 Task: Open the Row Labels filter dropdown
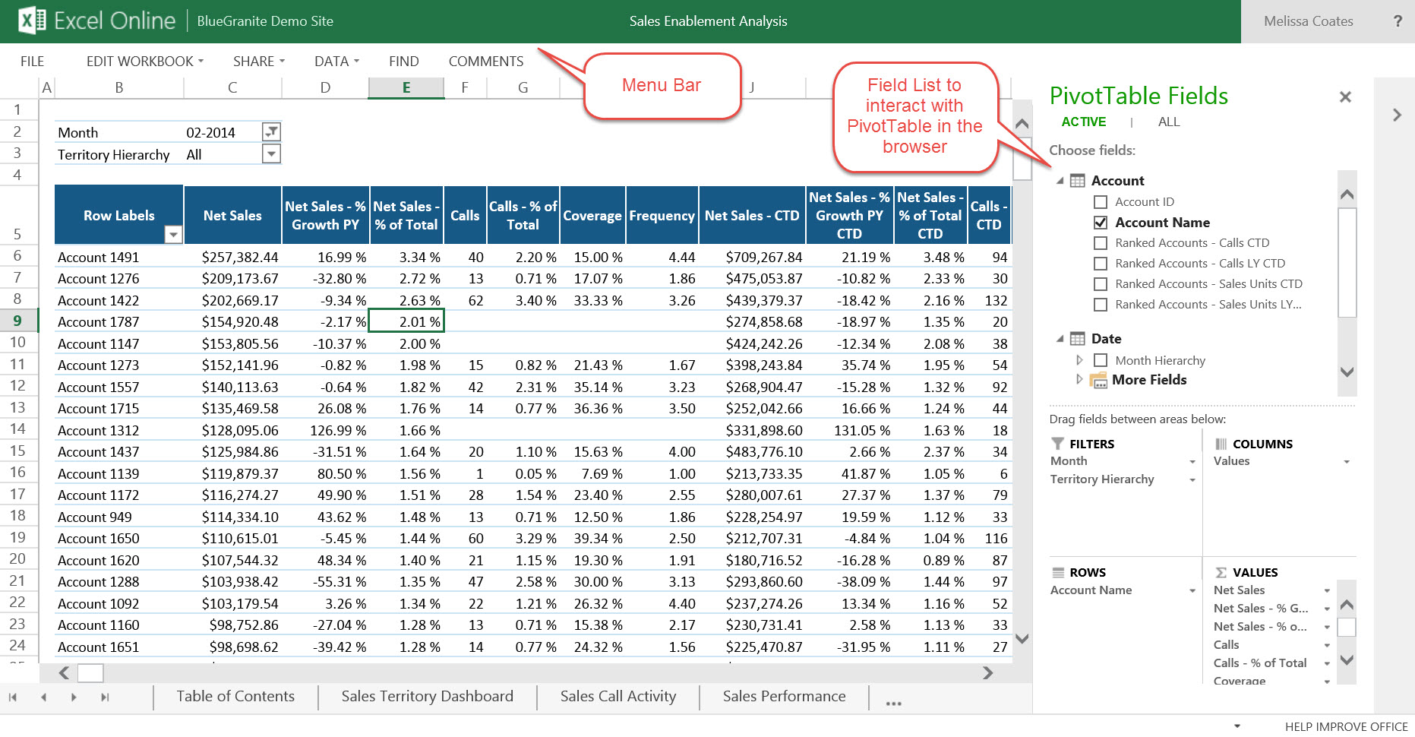tap(173, 235)
